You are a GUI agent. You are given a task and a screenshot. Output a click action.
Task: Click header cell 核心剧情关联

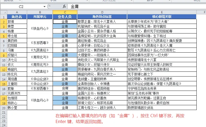click(162, 17)
